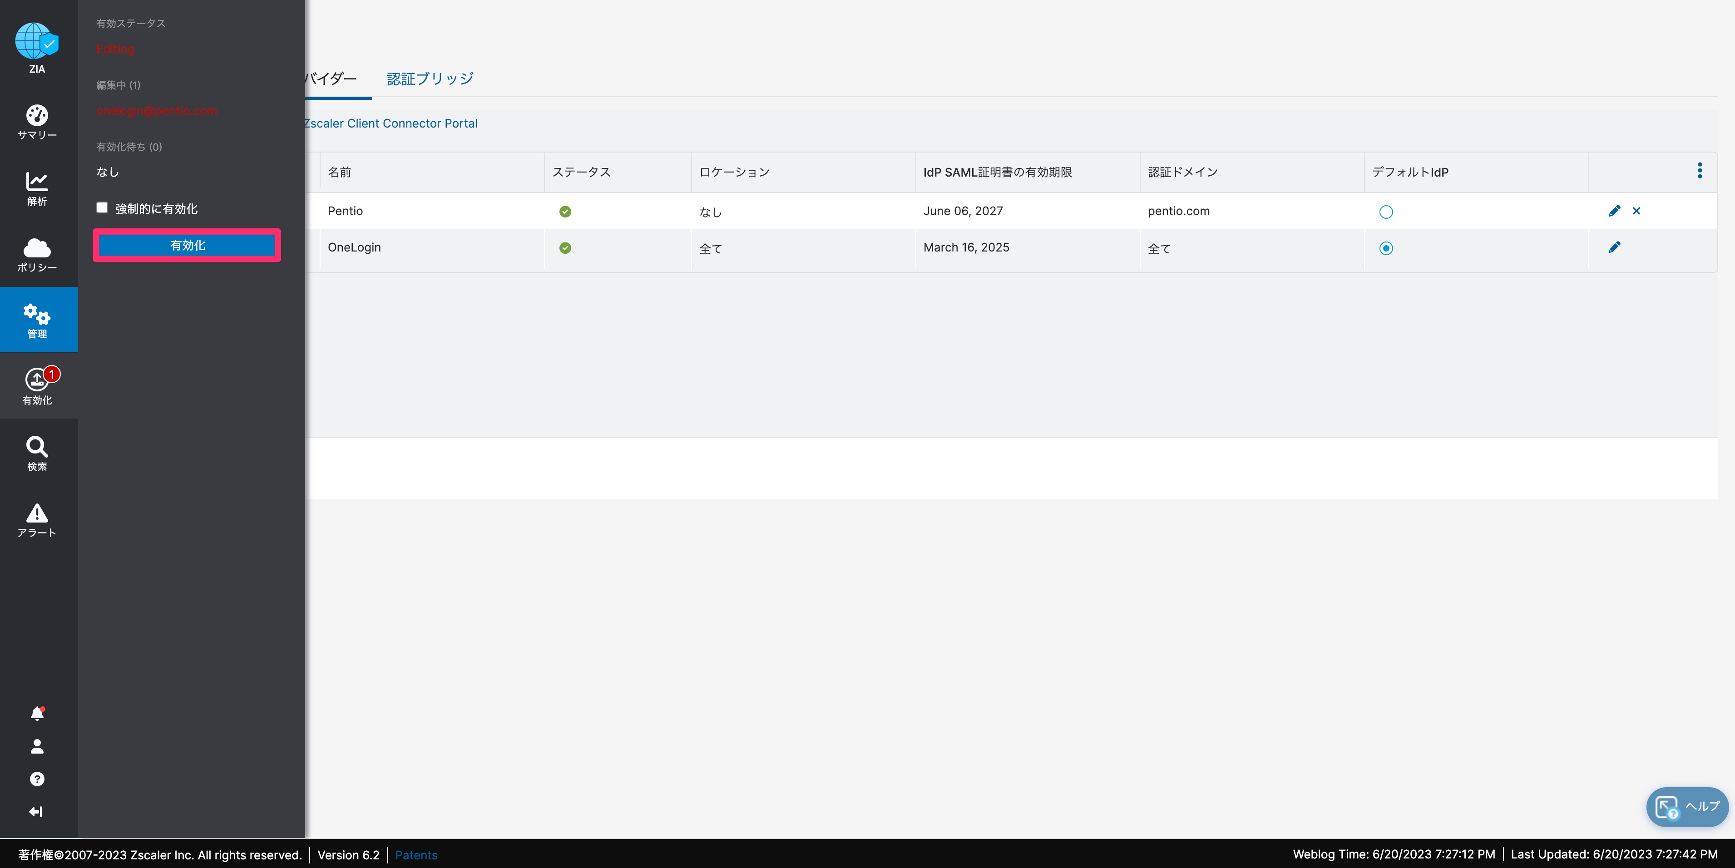Open the アラート warning triangle icon
This screenshot has height=868, width=1735.
click(37, 513)
